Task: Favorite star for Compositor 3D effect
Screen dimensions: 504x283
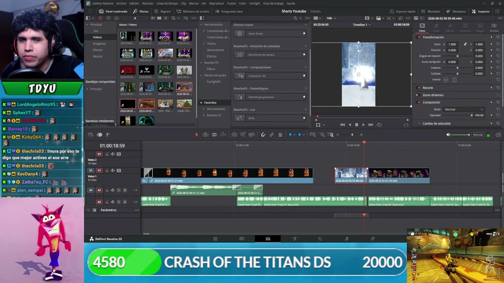Action: coord(304,76)
